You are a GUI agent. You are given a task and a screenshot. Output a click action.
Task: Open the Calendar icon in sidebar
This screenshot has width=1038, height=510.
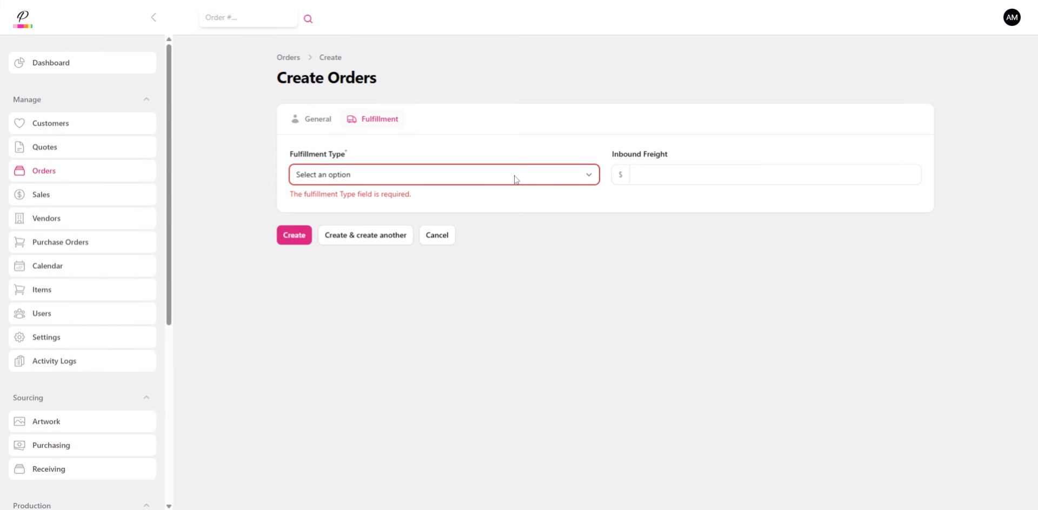(19, 266)
